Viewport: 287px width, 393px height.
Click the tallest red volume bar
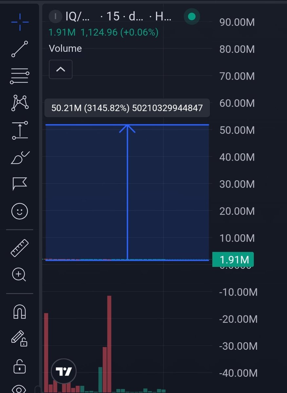click(x=109, y=344)
